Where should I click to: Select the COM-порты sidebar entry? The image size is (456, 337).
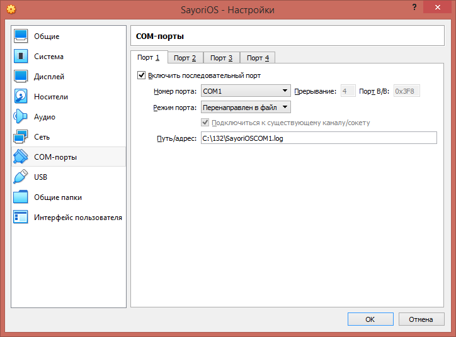(x=69, y=157)
